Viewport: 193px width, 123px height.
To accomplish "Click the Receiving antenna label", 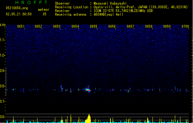I will click(x=71, y=14).
